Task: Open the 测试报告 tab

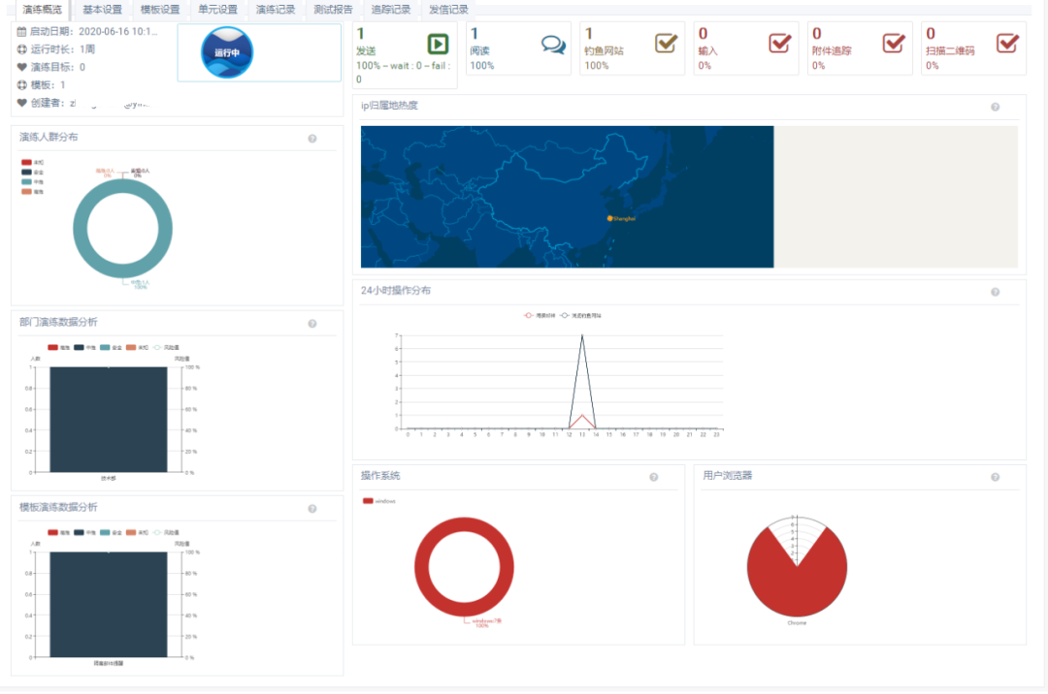Action: tap(333, 10)
